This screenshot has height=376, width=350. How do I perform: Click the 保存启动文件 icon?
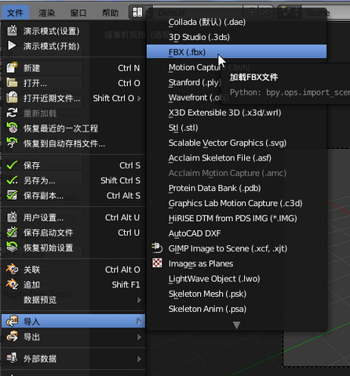12,232
